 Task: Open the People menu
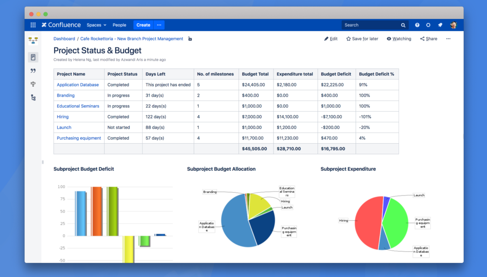(x=119, y=25)
